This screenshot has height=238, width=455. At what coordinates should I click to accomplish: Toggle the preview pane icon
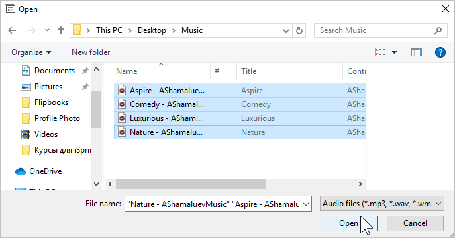tap(417, 52)
